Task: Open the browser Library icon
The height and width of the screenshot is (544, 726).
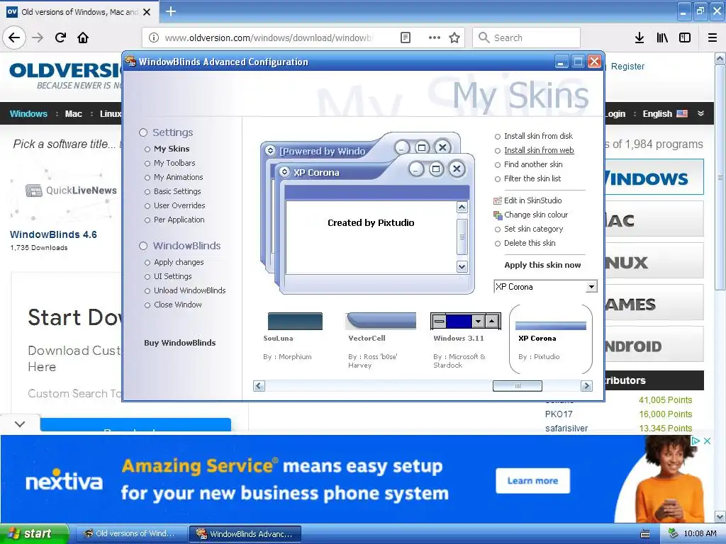Action: click(662, 38)
